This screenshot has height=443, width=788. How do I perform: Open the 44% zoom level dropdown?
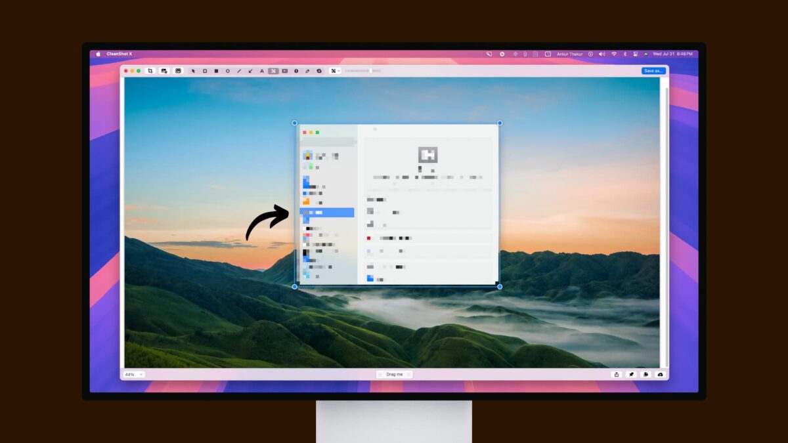[x=133, y=374]
